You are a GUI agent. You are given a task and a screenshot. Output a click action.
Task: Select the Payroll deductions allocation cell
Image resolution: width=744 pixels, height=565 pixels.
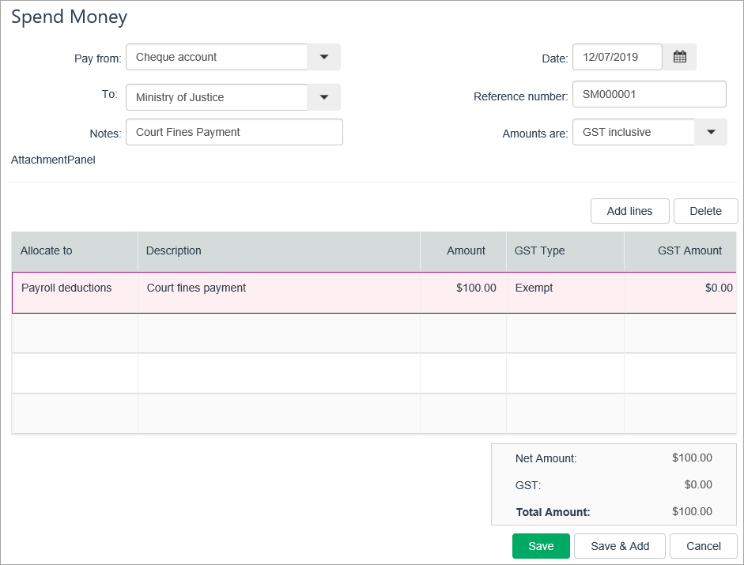point(75,288)
